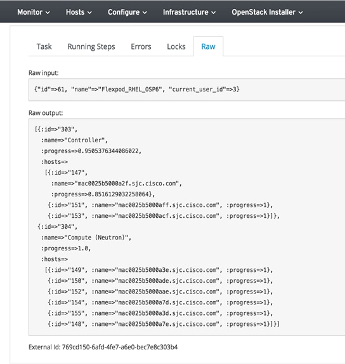Screen dimensions: 345x364
Task: Click the line :name=>"Controller"
Action: (74, 140)
